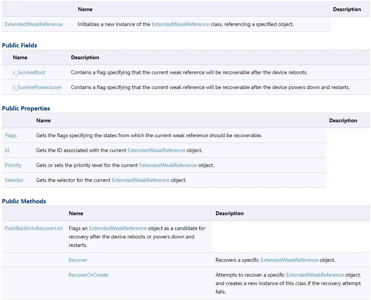Click ExtendedWeakReference link in PushBackIntoRecoverList description
This screenshot has height=300, width=371.
[x=118, y=228]
